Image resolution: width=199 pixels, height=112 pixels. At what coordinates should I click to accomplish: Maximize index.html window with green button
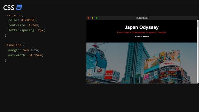97,18
